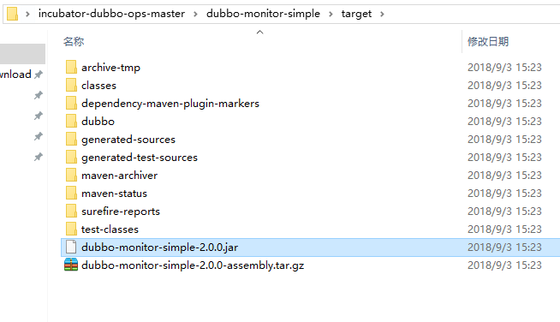Select the WinRAR icon of assembly.tar.gz

[x=71, y=265]
